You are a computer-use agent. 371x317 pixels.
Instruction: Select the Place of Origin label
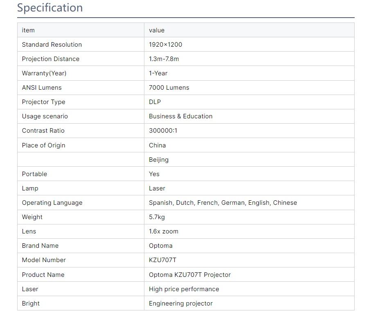(43, 145)
